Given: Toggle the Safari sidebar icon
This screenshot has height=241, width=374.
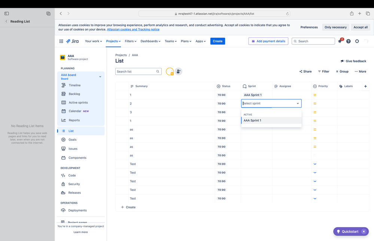Looking at the screenshot, I should click(7, 13).
